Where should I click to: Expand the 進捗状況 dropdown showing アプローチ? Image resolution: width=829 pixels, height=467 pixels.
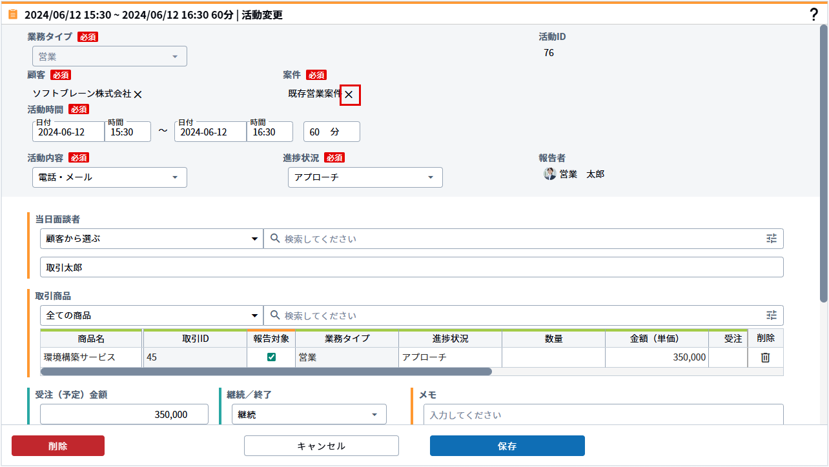click(x=365, y=177)
